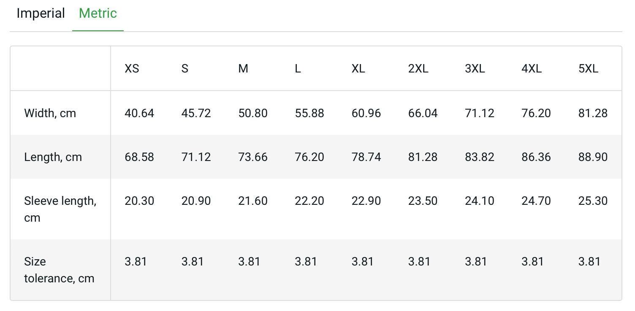The image size is (635, 311).
Task: Click the 5XL length value 88.90
Action: click(x=593, y=157)
